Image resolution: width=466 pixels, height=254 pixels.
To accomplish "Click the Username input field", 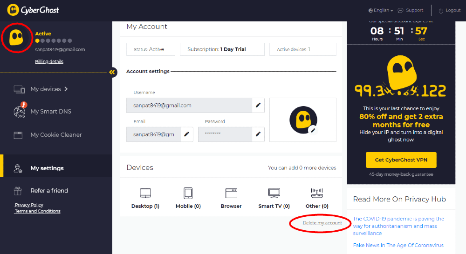I will tap(189, 105).
